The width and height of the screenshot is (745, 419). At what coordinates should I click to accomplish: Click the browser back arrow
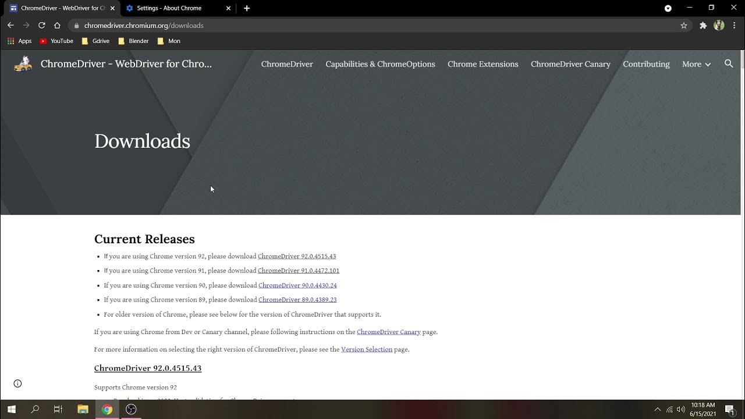10,26
